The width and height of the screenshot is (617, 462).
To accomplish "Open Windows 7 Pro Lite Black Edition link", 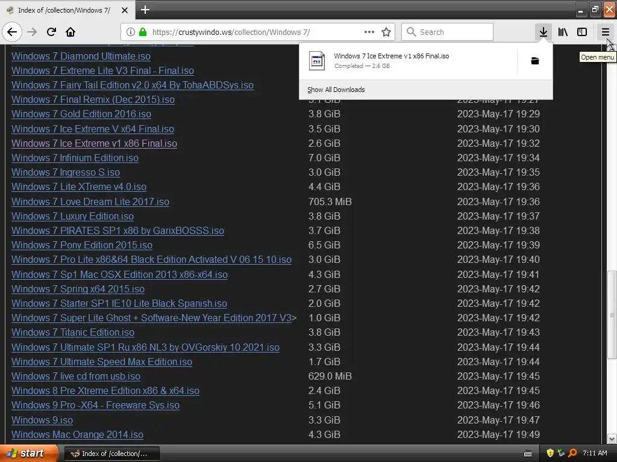I will 151,260.
